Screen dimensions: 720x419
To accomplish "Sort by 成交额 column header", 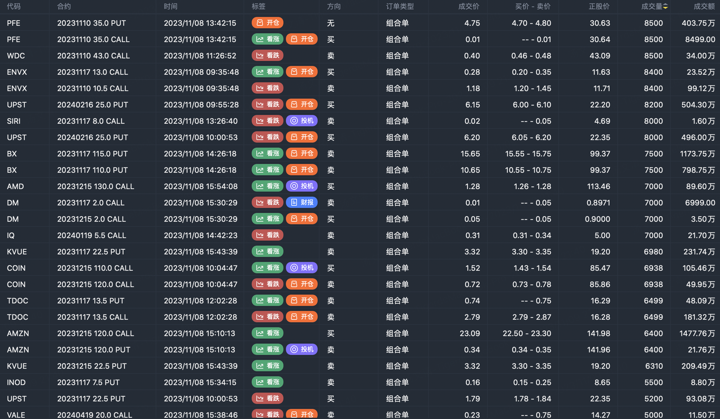I will (x=704, y=7).
